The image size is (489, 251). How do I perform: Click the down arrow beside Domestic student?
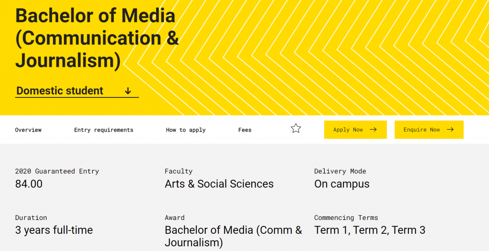(x=128, y=91)
